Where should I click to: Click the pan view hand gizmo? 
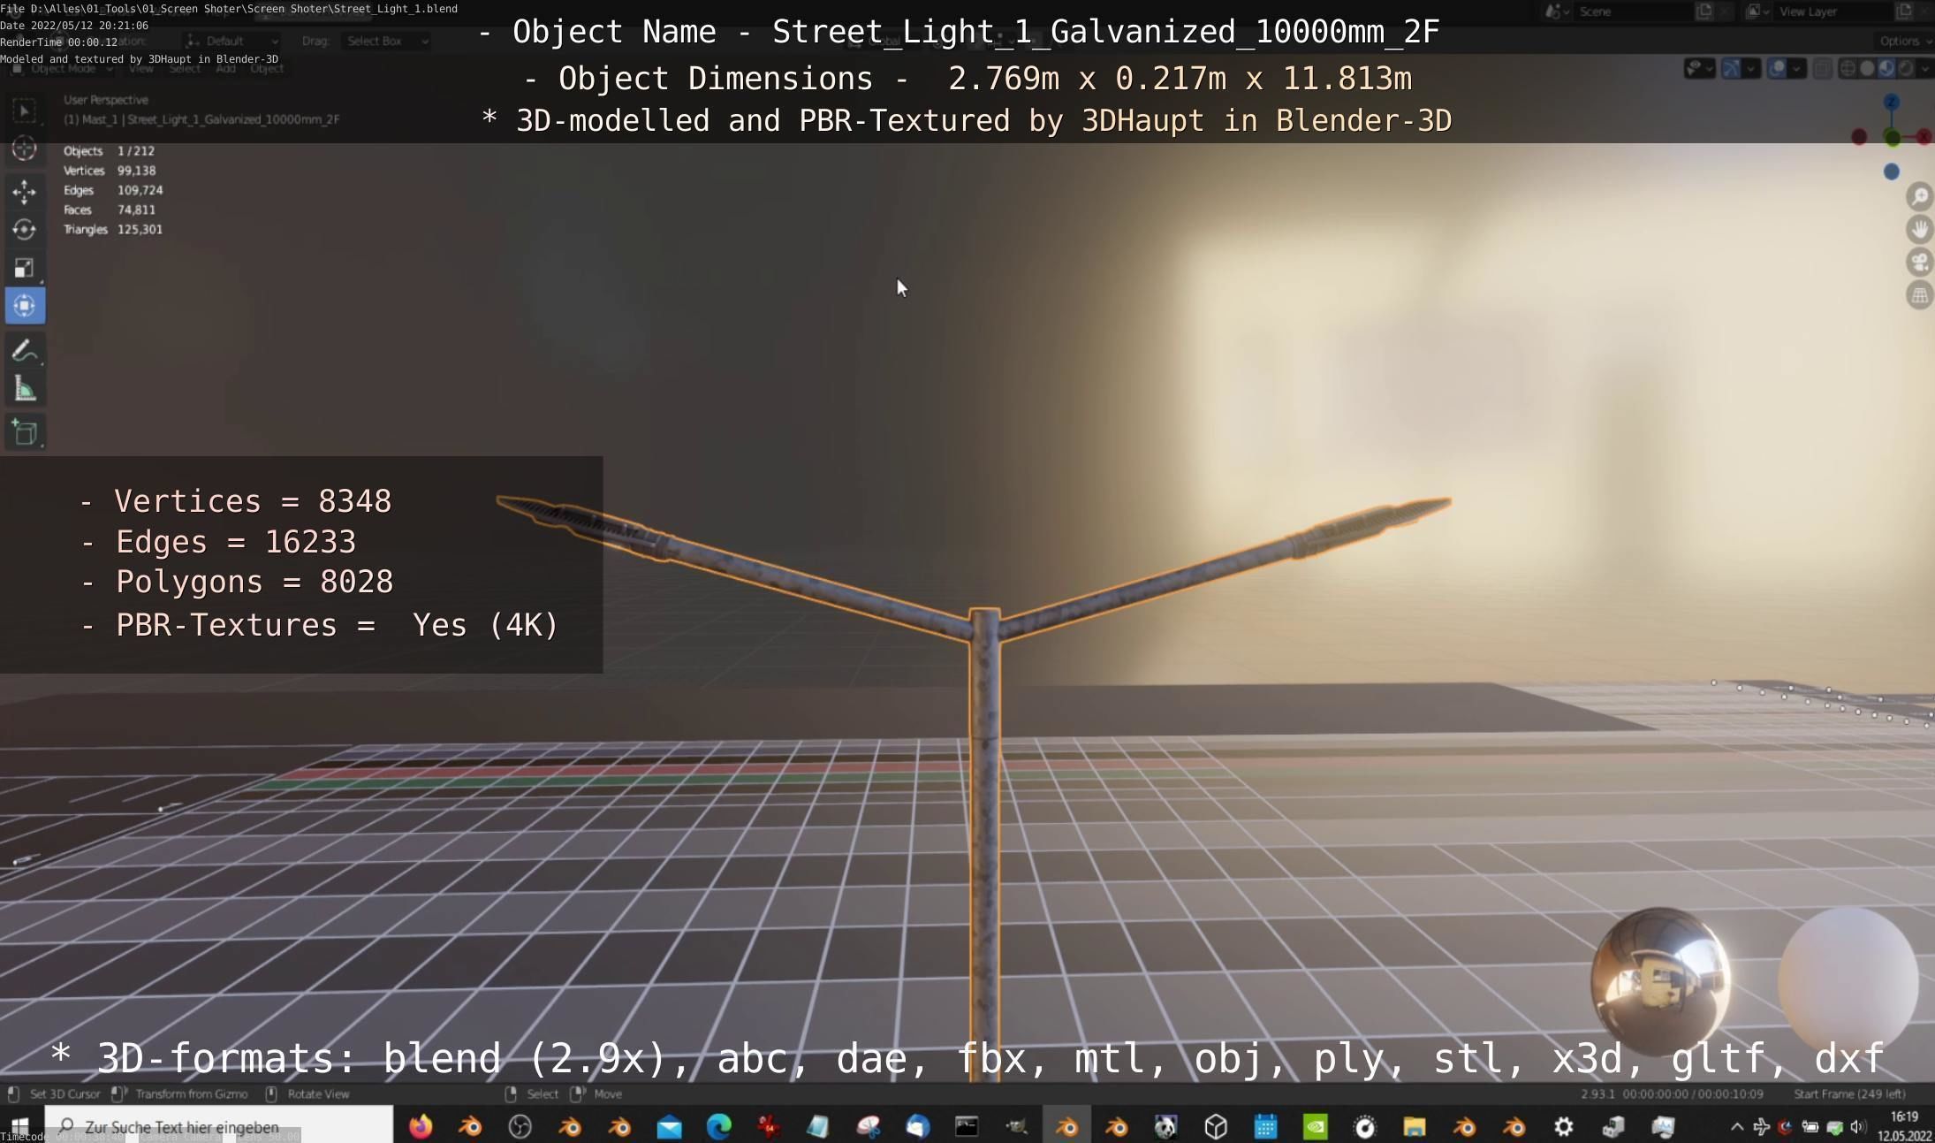coord(1919,230)
